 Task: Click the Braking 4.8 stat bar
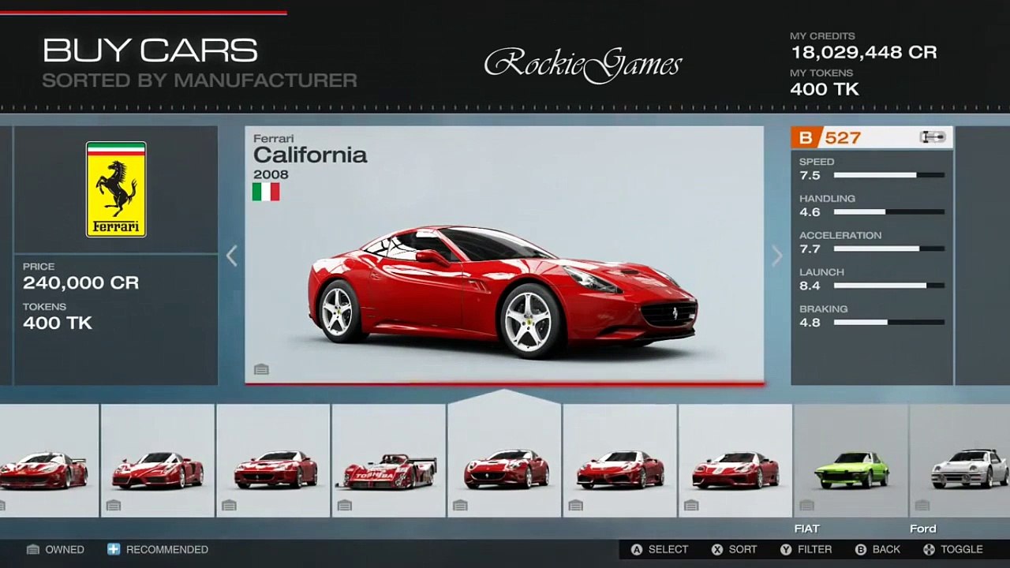click(x=889, y=323)
